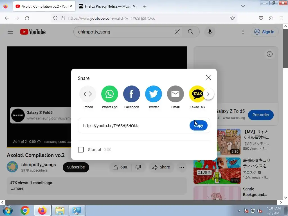This screenshot has height=216, width=288.
Task: Close the Axolotl Compilation tab
Action: (71, 6)
